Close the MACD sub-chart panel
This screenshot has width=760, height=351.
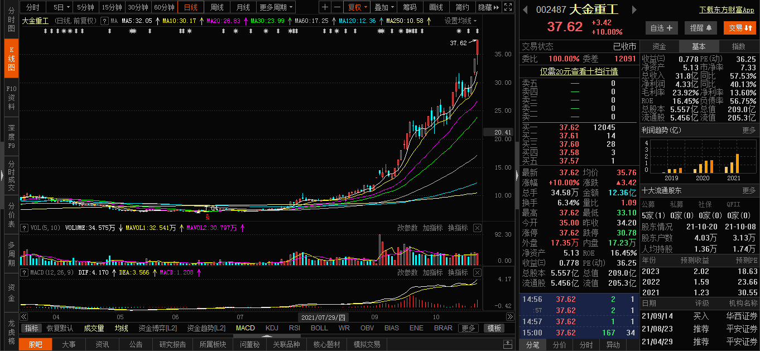pos(477,272)
